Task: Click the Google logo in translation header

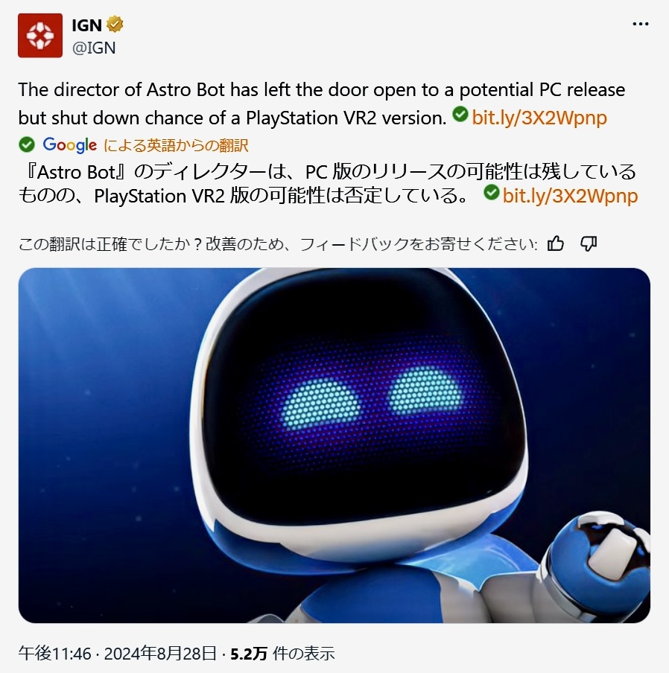Action: 70,145
